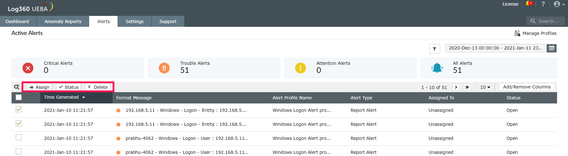568x156 pixels.
Task: Open the Settings tab
Action: (134, 21)
